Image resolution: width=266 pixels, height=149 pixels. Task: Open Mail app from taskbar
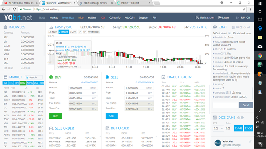pos(260,47)
